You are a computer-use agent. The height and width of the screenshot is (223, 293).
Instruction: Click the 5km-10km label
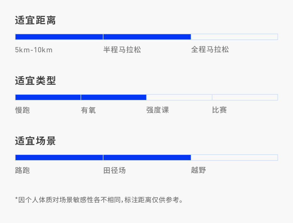34,50
